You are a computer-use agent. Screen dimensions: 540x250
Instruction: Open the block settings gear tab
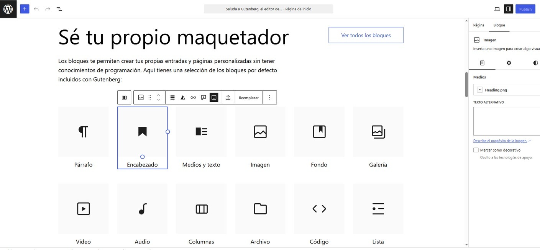[x=509, y=63]
